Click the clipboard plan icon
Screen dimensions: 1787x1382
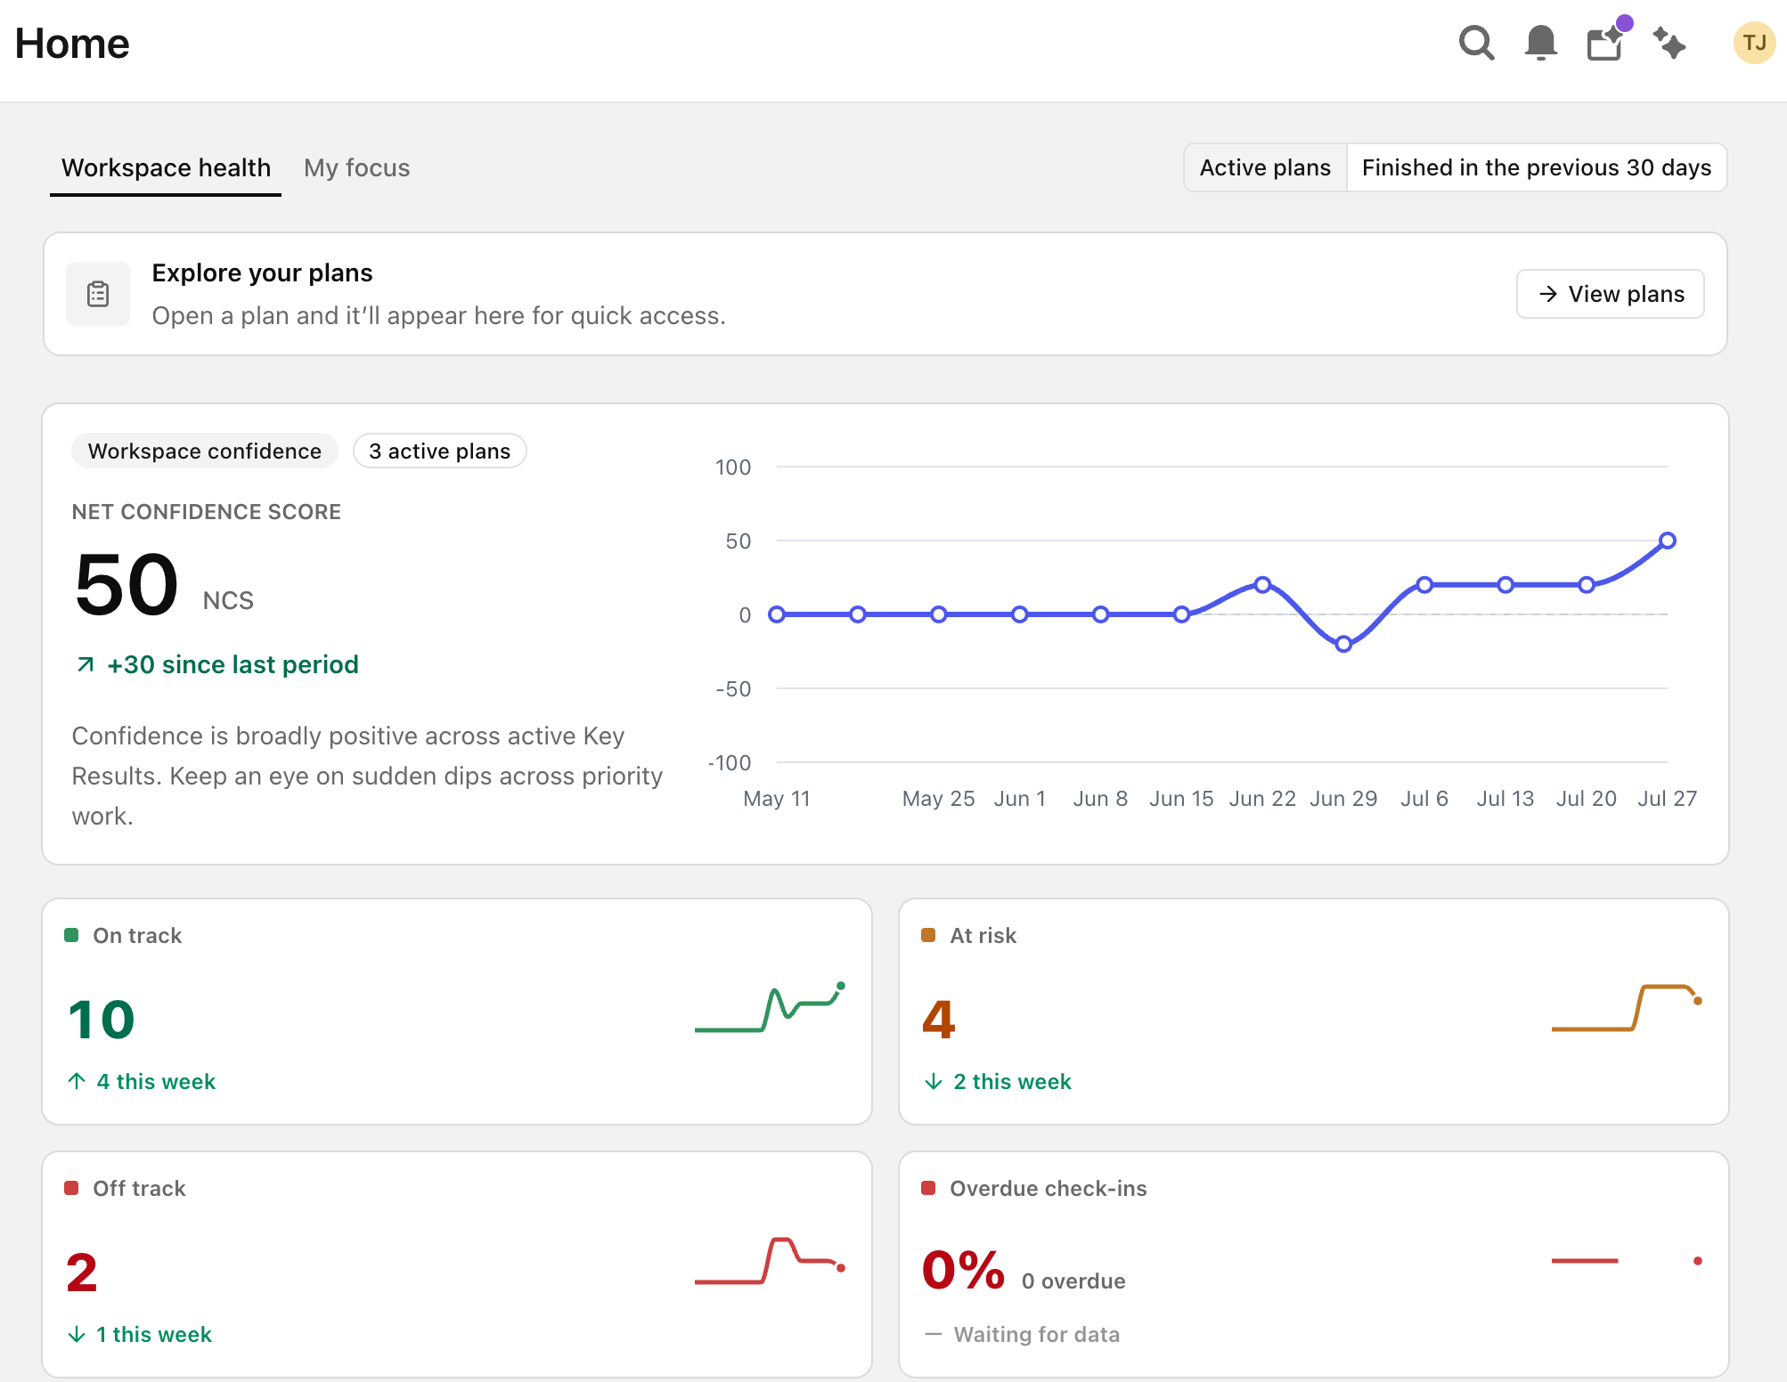(x=98, y=294)
